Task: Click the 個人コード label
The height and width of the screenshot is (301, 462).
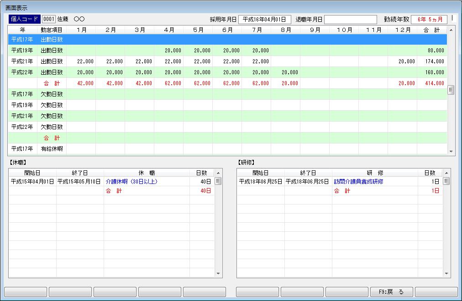Action: coord(24,19)
